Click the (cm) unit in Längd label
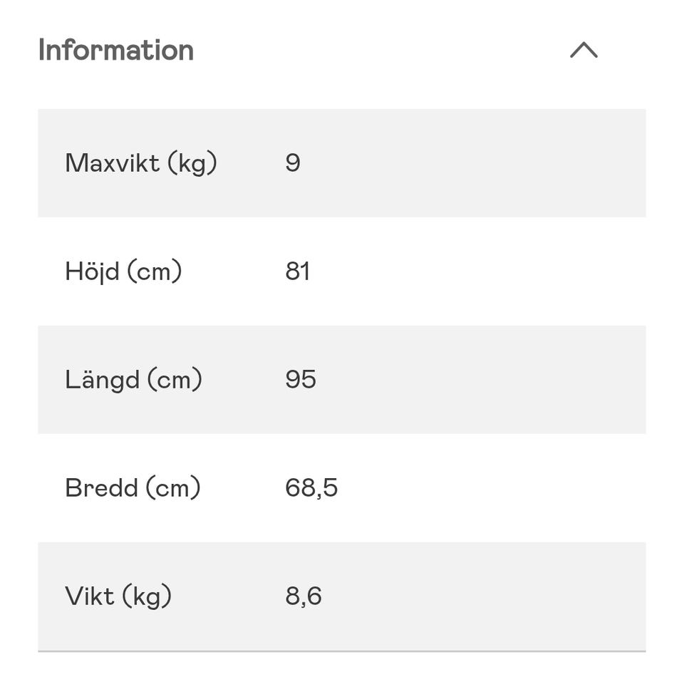The image size is (684, 677). 175,381
